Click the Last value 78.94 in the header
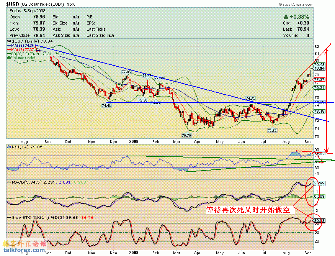Viewport: 335px width, 256px height. coord(303,29)
